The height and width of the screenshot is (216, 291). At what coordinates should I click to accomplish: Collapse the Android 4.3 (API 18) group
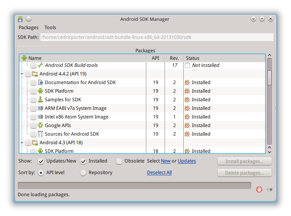(22, 143)
